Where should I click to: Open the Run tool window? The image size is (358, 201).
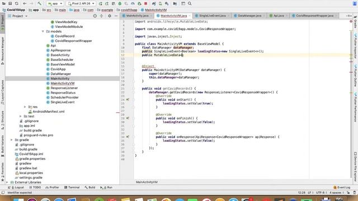pyautogui.click(x=106, y=188)
